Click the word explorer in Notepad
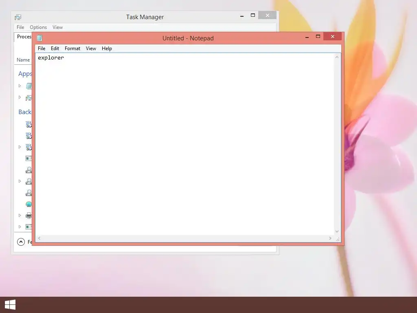Image resolution: width=417 pixels, height=313 pixels. [x=51, y=58]
